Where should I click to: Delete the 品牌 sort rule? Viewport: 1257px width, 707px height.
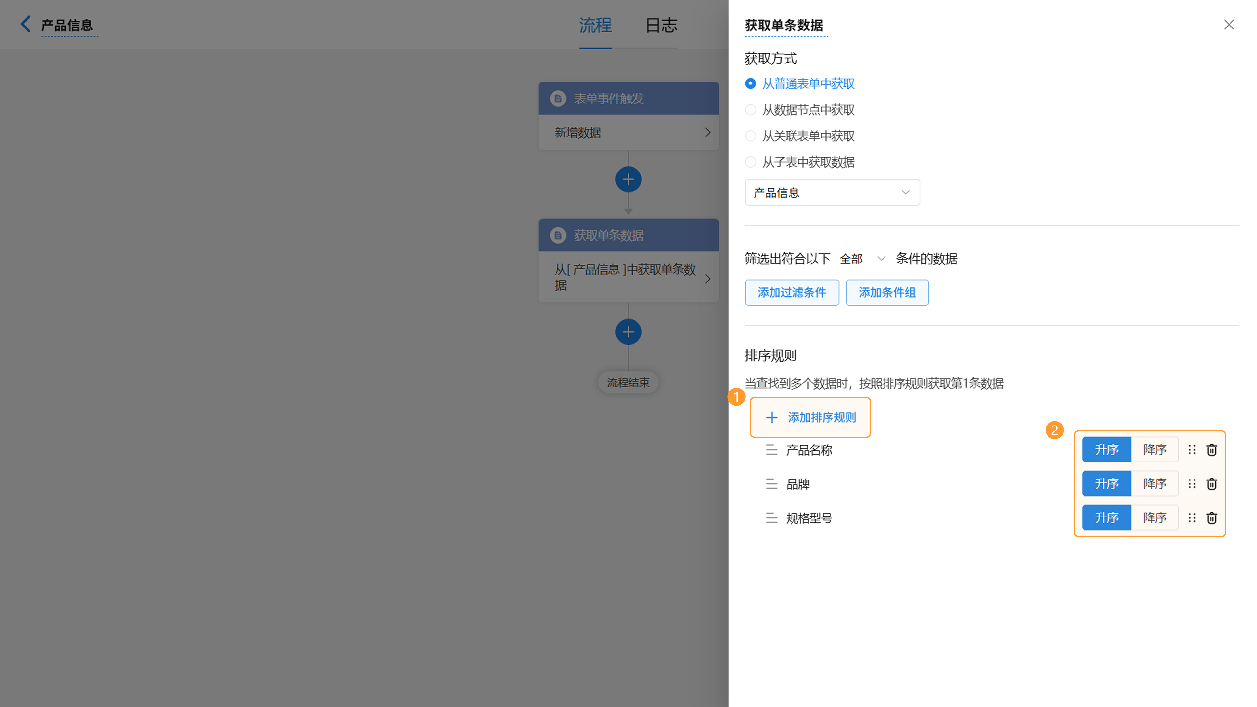tap(1211, 484)
